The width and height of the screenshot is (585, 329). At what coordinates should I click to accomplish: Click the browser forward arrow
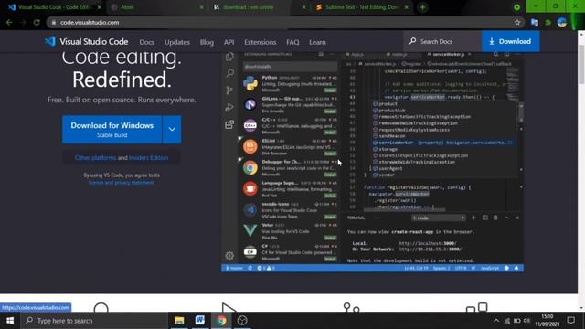click(23, 22)
